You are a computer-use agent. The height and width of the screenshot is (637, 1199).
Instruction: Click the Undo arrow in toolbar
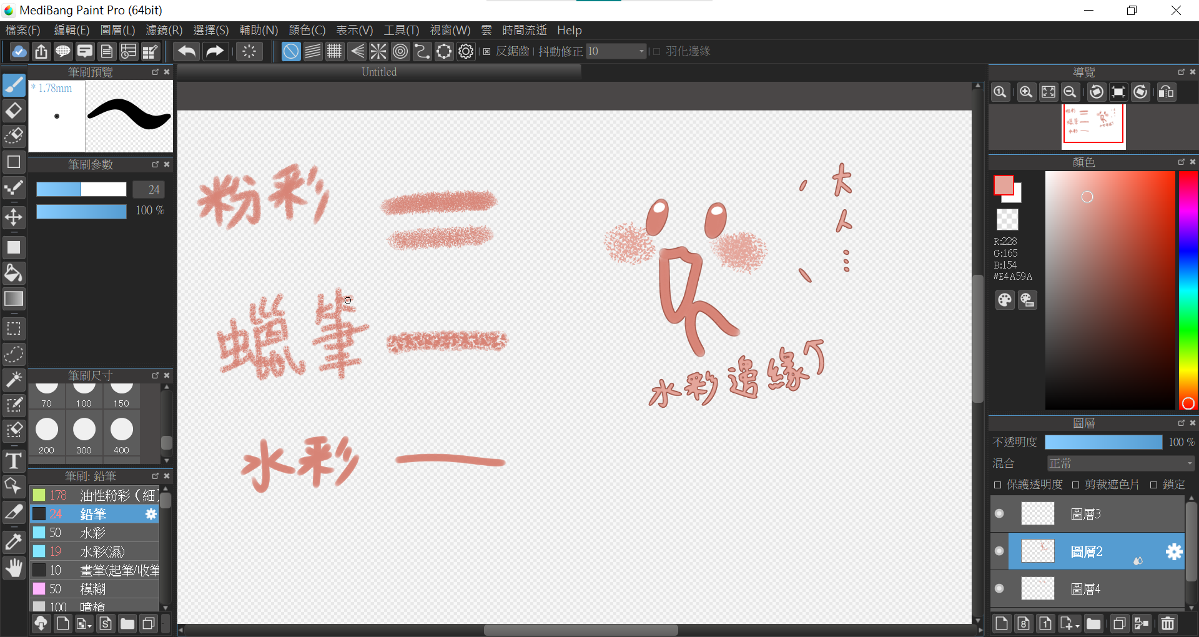point(187,51)
